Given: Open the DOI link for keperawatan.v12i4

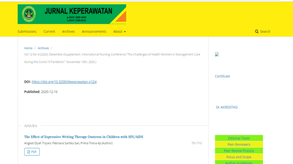Looking at the screenshot, I should click(x=64, y=82).
